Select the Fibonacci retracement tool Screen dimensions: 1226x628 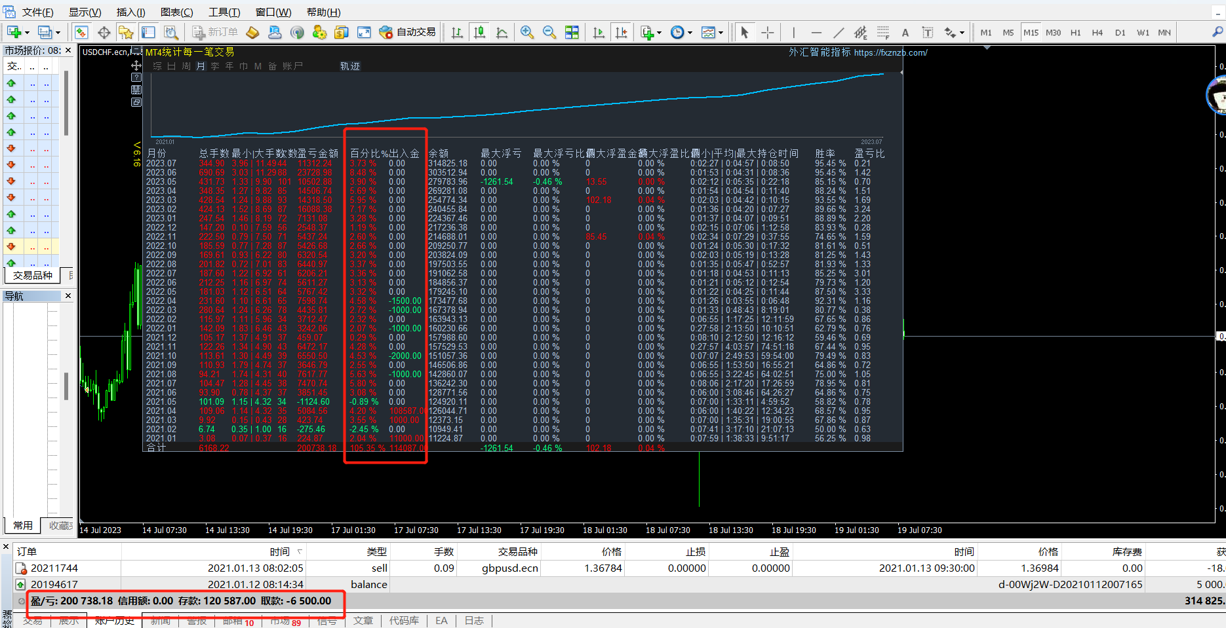tap(883, 32)
